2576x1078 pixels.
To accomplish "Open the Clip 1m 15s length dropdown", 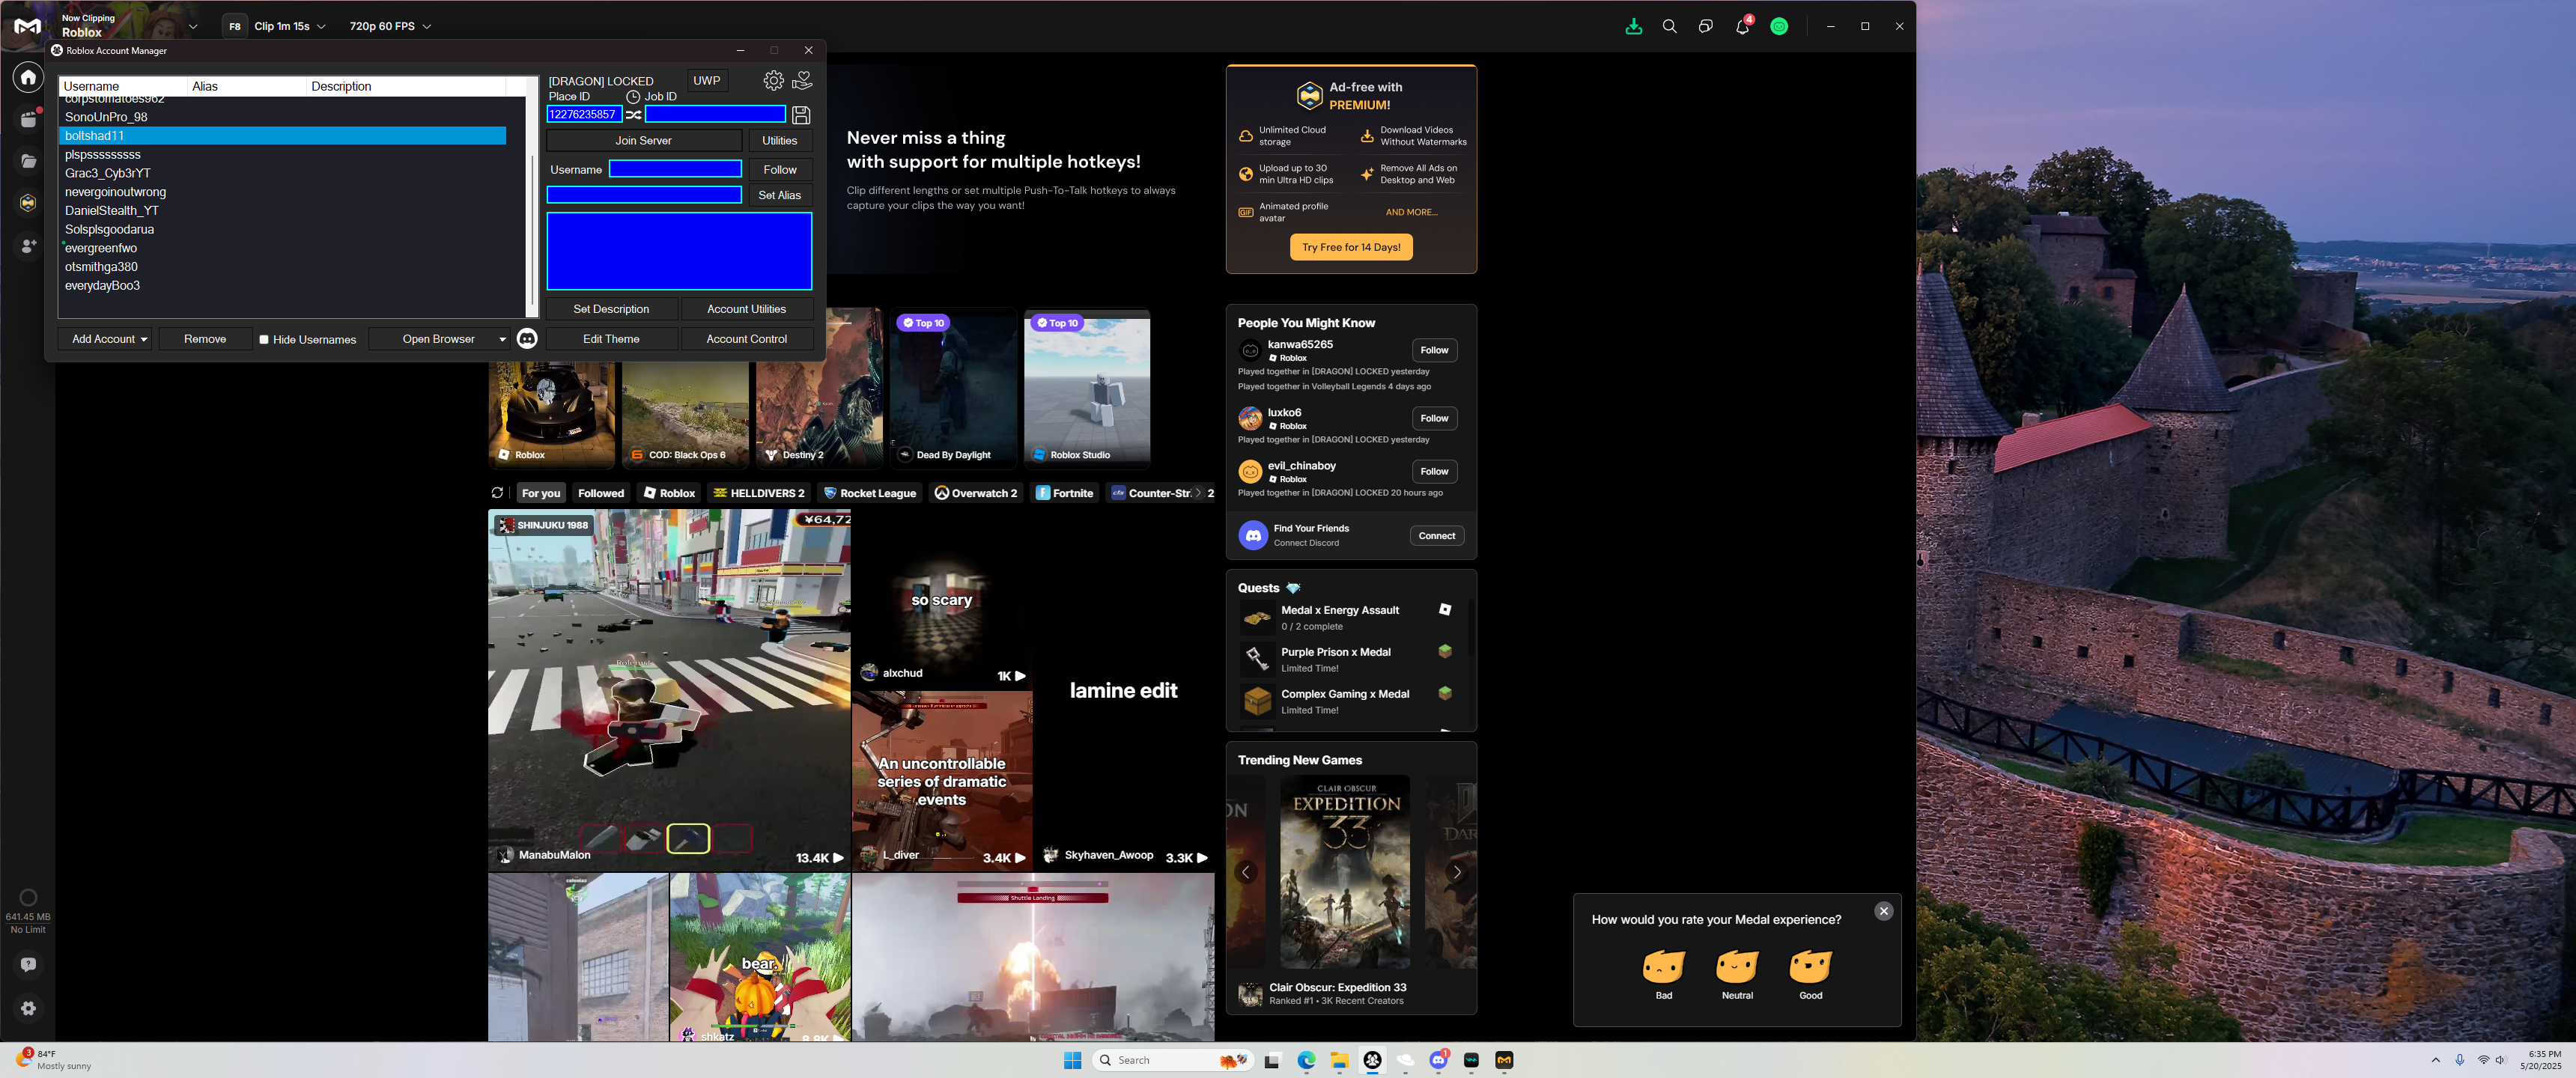I will click(290, 26).
